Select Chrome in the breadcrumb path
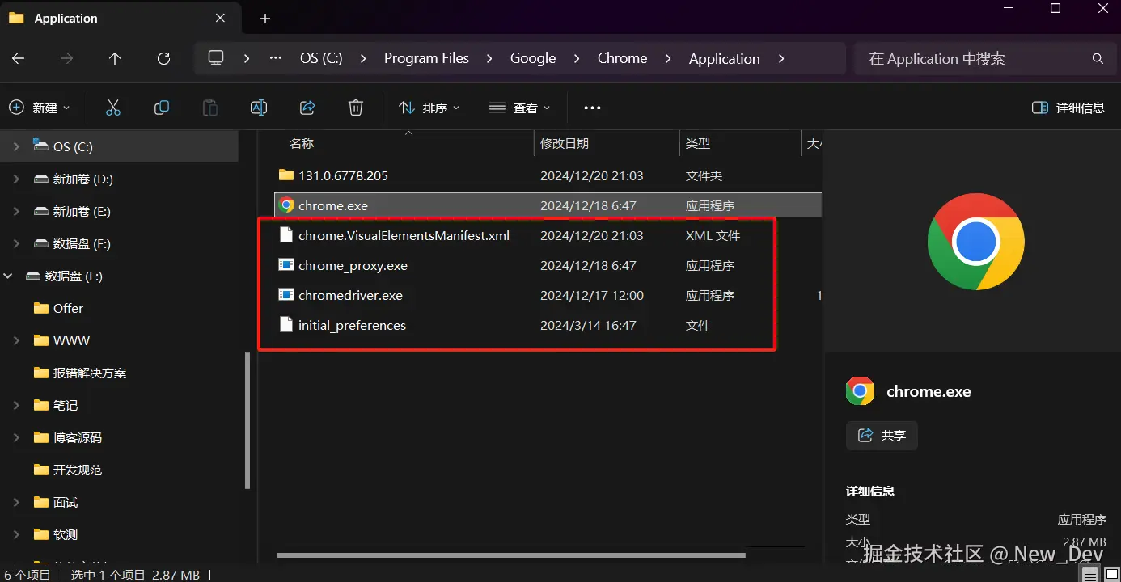 (622, 58)
